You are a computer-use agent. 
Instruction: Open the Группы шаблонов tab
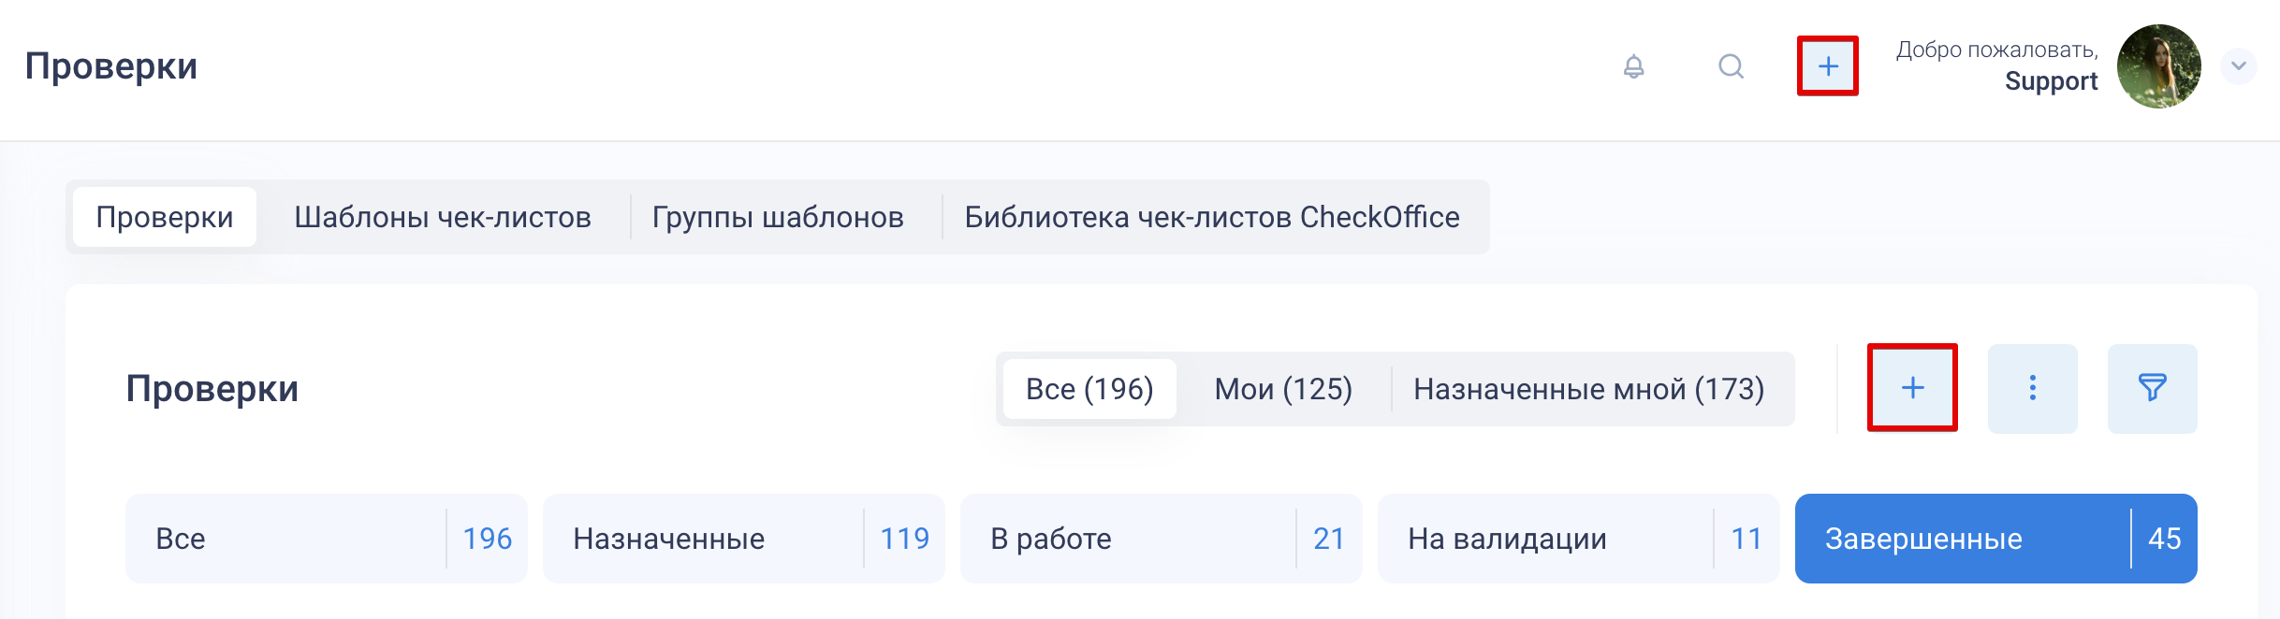pyautogui.click(x=778, y=217)
